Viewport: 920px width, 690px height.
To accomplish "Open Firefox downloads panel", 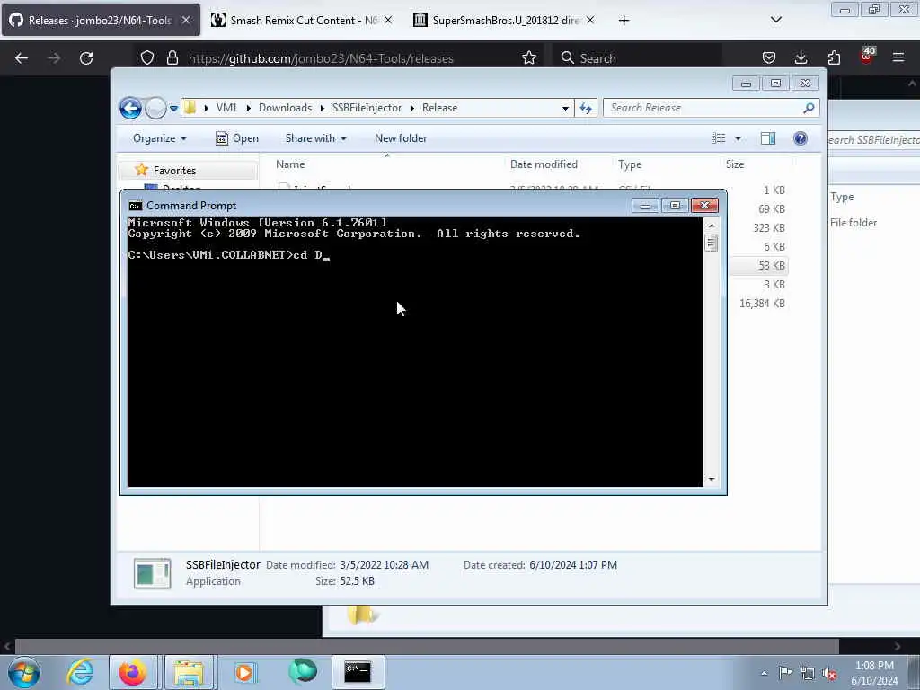I will [801, 58].
